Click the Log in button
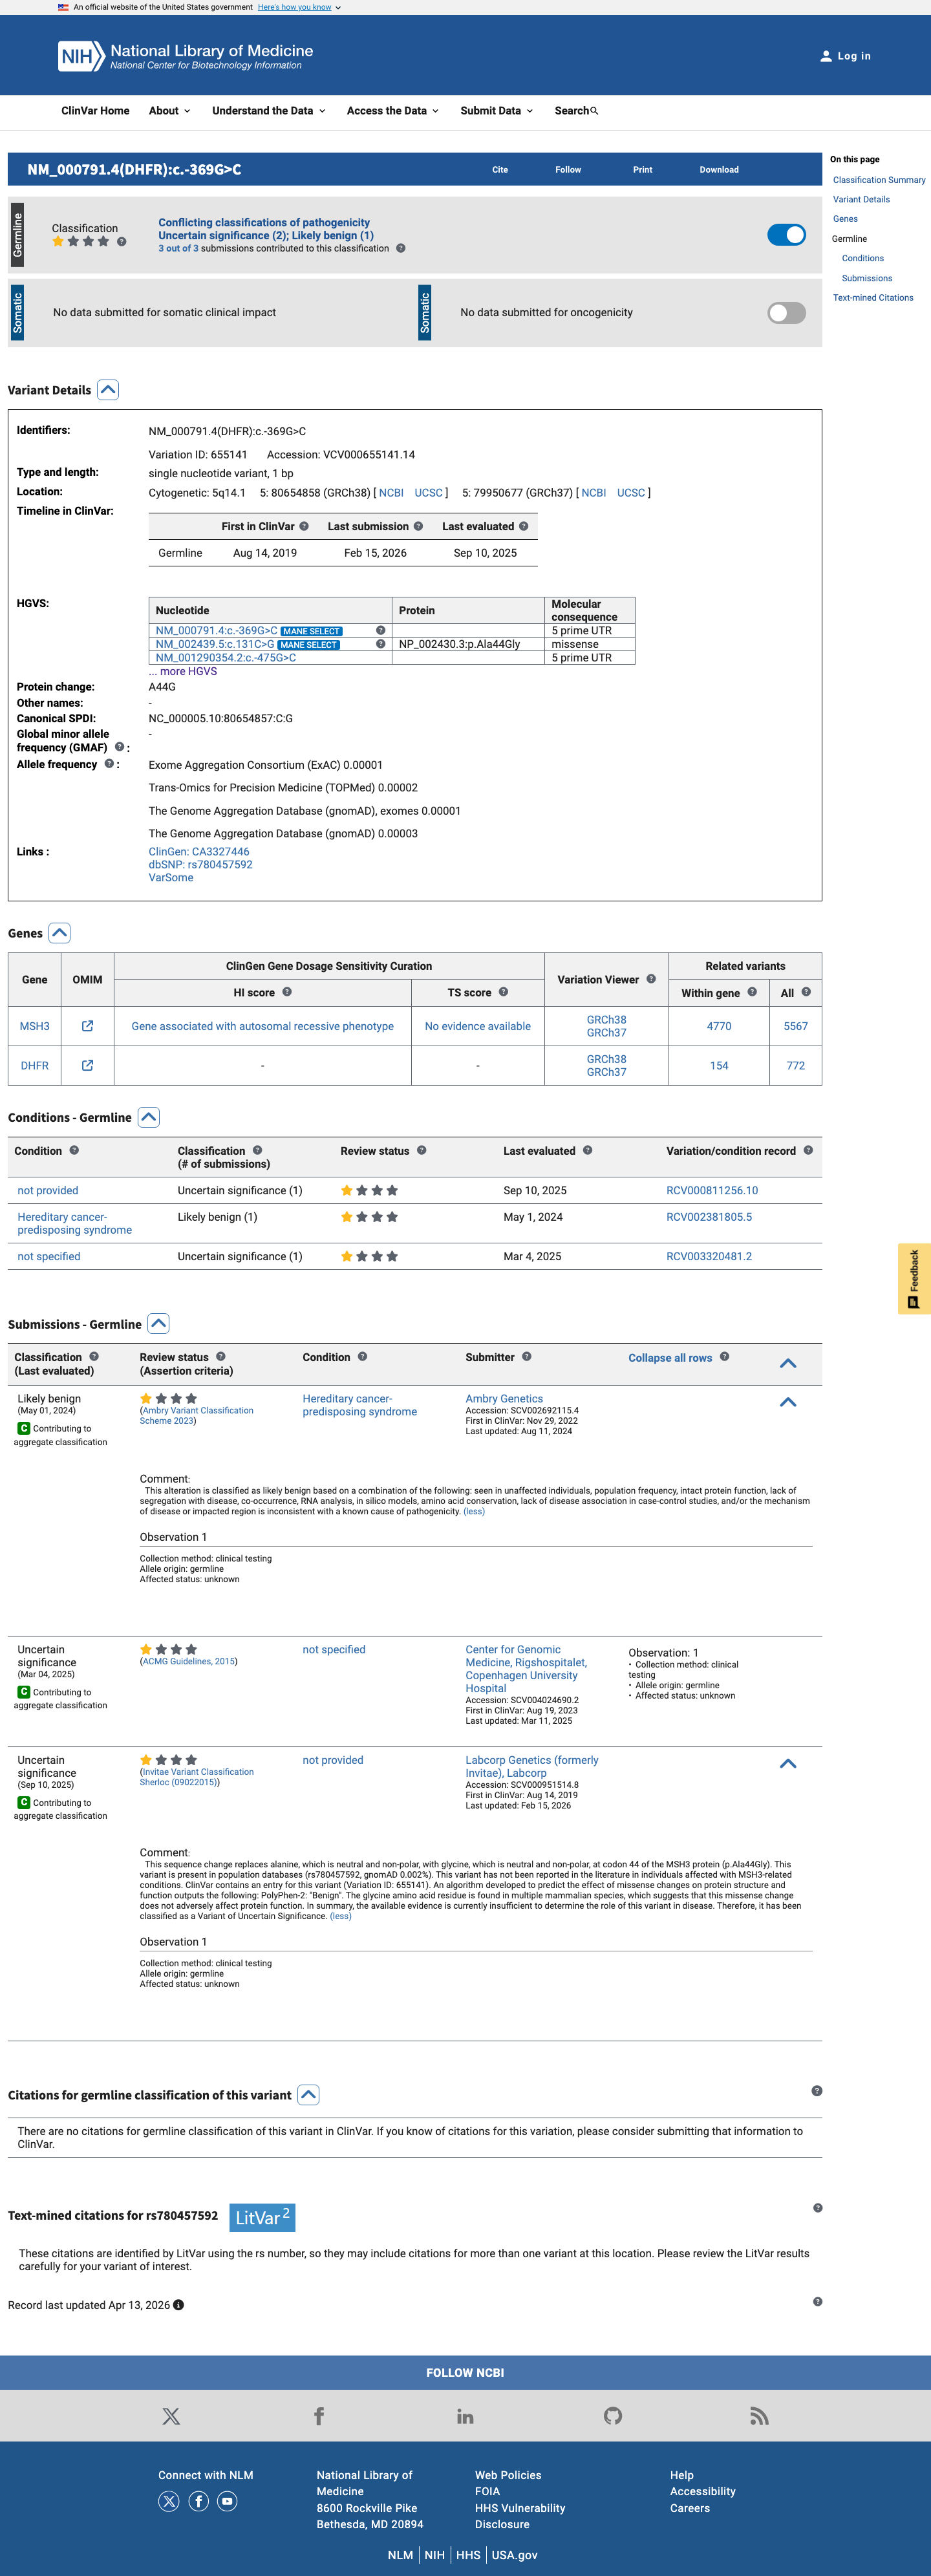This screenshot has height=2576, width=931. (x=846, y=56)
